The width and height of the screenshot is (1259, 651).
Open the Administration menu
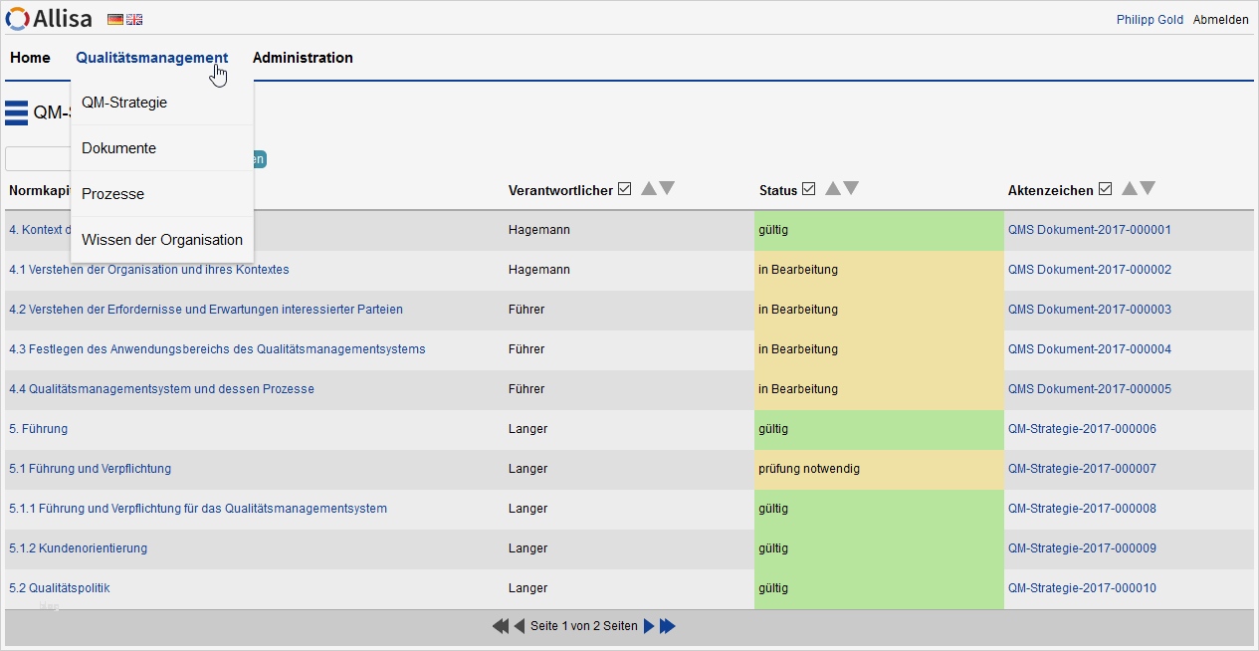coord(303,58)
